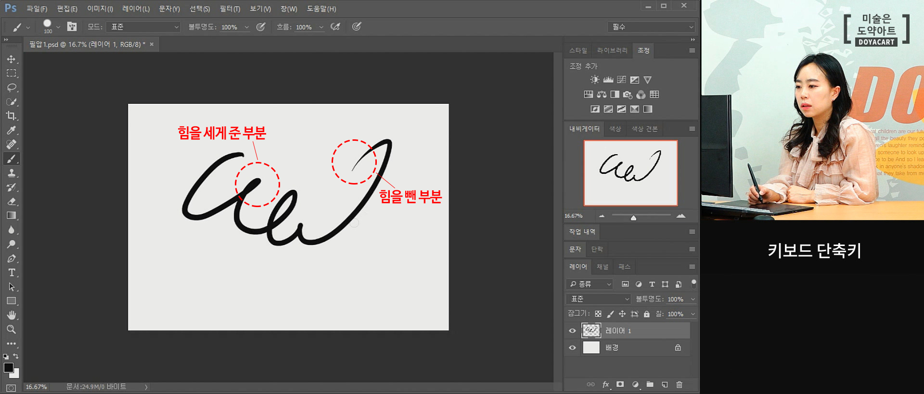
Task: Select the Lasso tool
Action: click(x=11, y=87)
